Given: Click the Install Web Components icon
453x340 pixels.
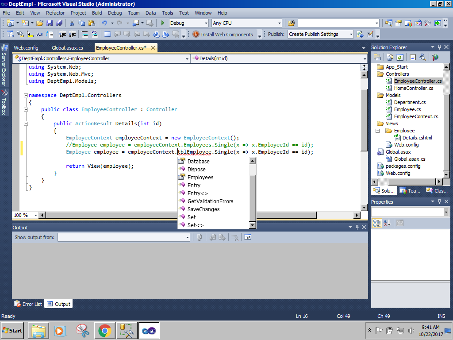Looking at the screenshot, I should pyautogui.click(x=196, y=34).
